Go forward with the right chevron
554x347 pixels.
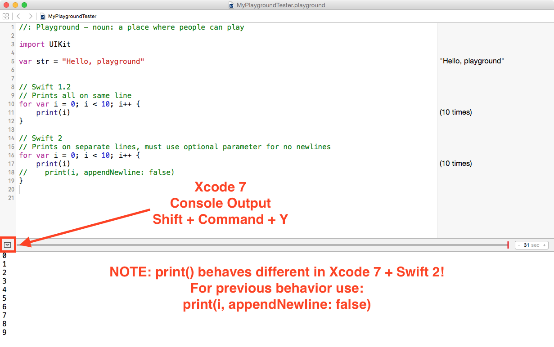click(x=31, y=16)
